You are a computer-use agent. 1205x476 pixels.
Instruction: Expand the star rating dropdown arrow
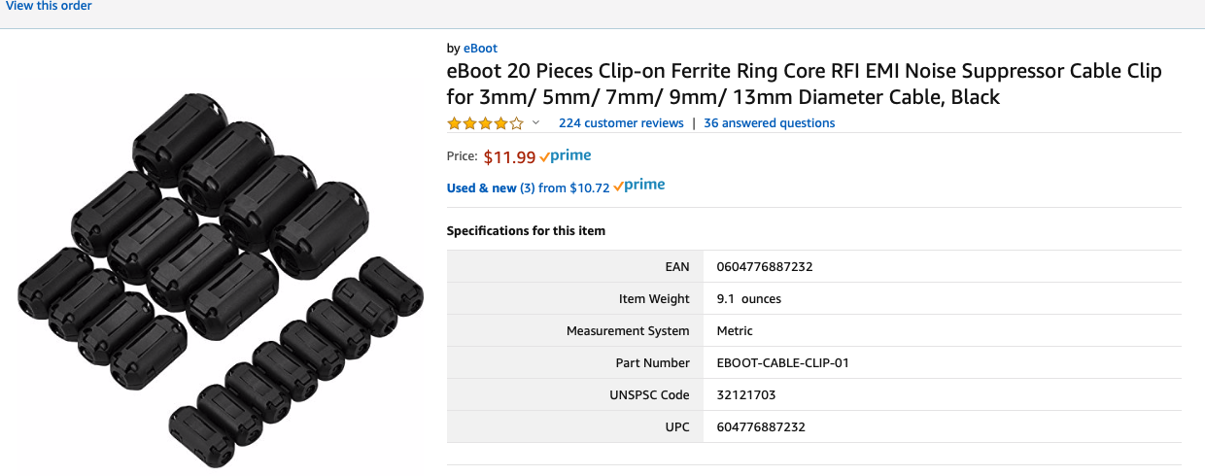(535, 123)
